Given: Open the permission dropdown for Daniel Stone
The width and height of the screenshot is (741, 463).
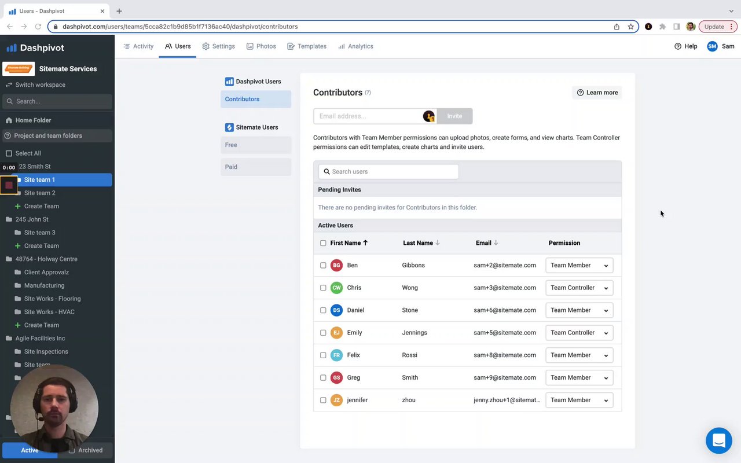Looking at the screenshot, I should click(x=579, y=310).
